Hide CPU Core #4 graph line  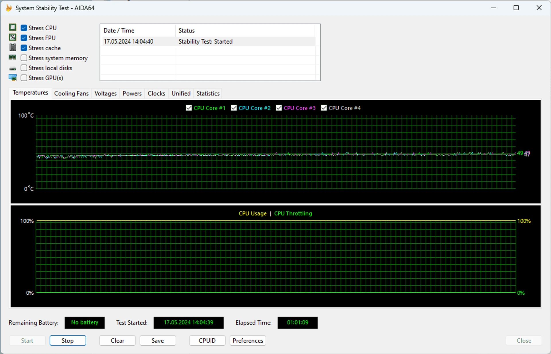[x=324, y=108]
